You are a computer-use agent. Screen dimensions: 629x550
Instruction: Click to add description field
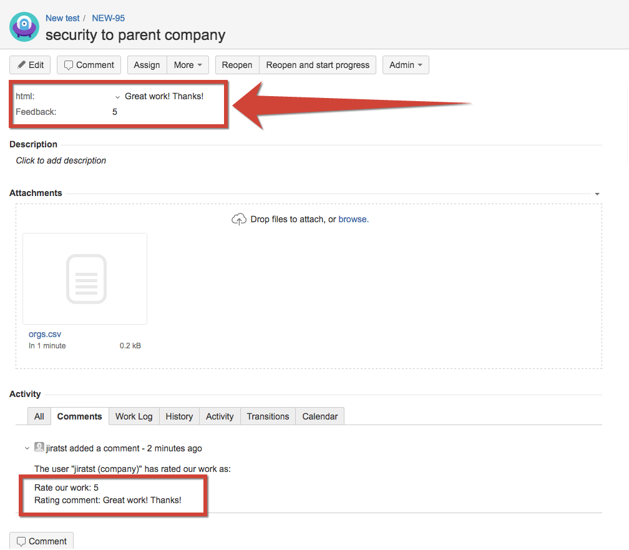(61, 160)
